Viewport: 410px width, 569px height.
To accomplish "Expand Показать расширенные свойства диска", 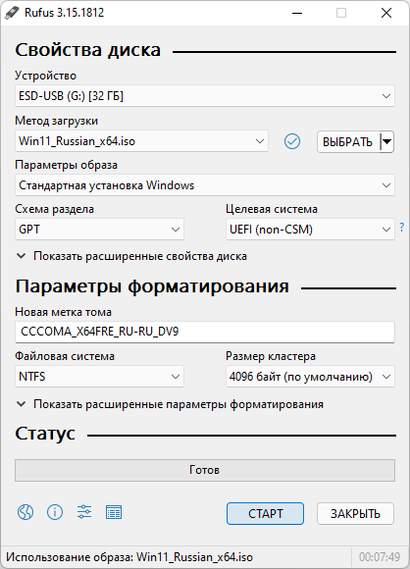I will pyautogui.click(x=131, y=256).
